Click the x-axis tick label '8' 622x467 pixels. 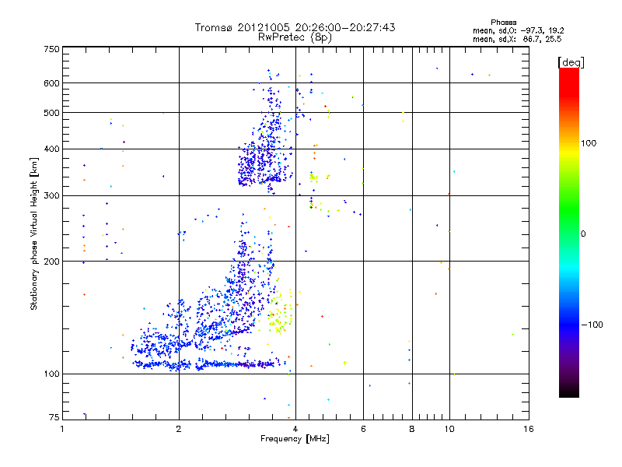tap(412, 429)
